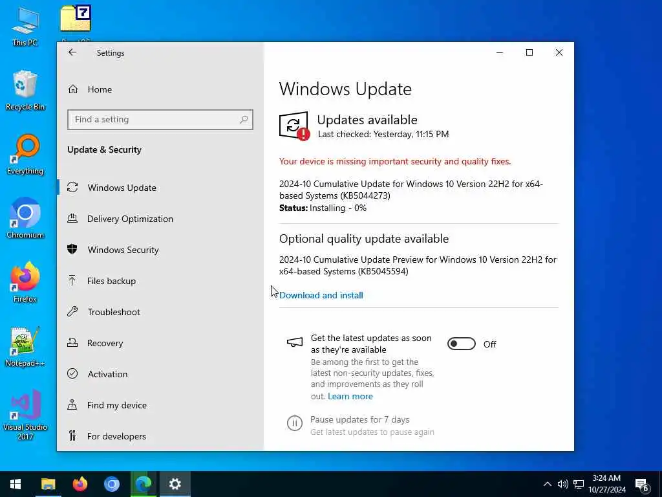Viewport: 662px width, 497px height.
Task: Click the Windows Security shield icon
Action: point(72,249)
